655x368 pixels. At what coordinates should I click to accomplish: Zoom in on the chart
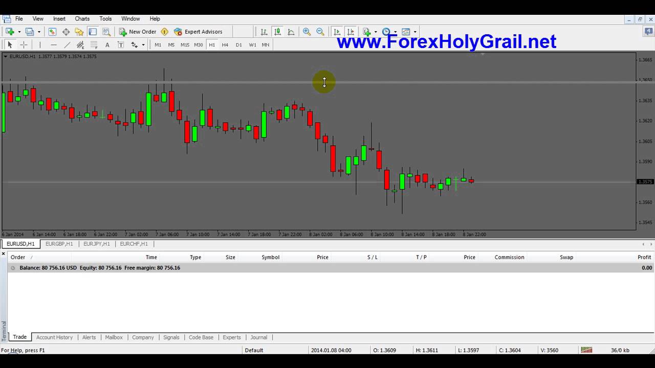pos(307,32)
